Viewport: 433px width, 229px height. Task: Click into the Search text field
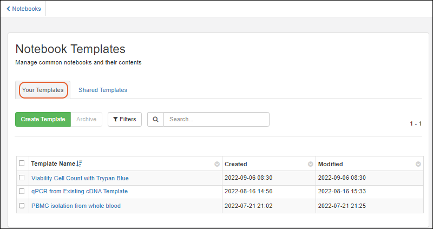pos(216,120)
